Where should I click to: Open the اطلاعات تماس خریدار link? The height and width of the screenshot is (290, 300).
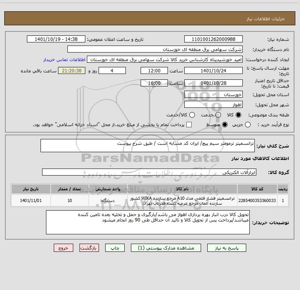[x=64, y=60]
